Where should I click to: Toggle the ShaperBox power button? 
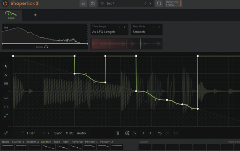tap(5, 4)
